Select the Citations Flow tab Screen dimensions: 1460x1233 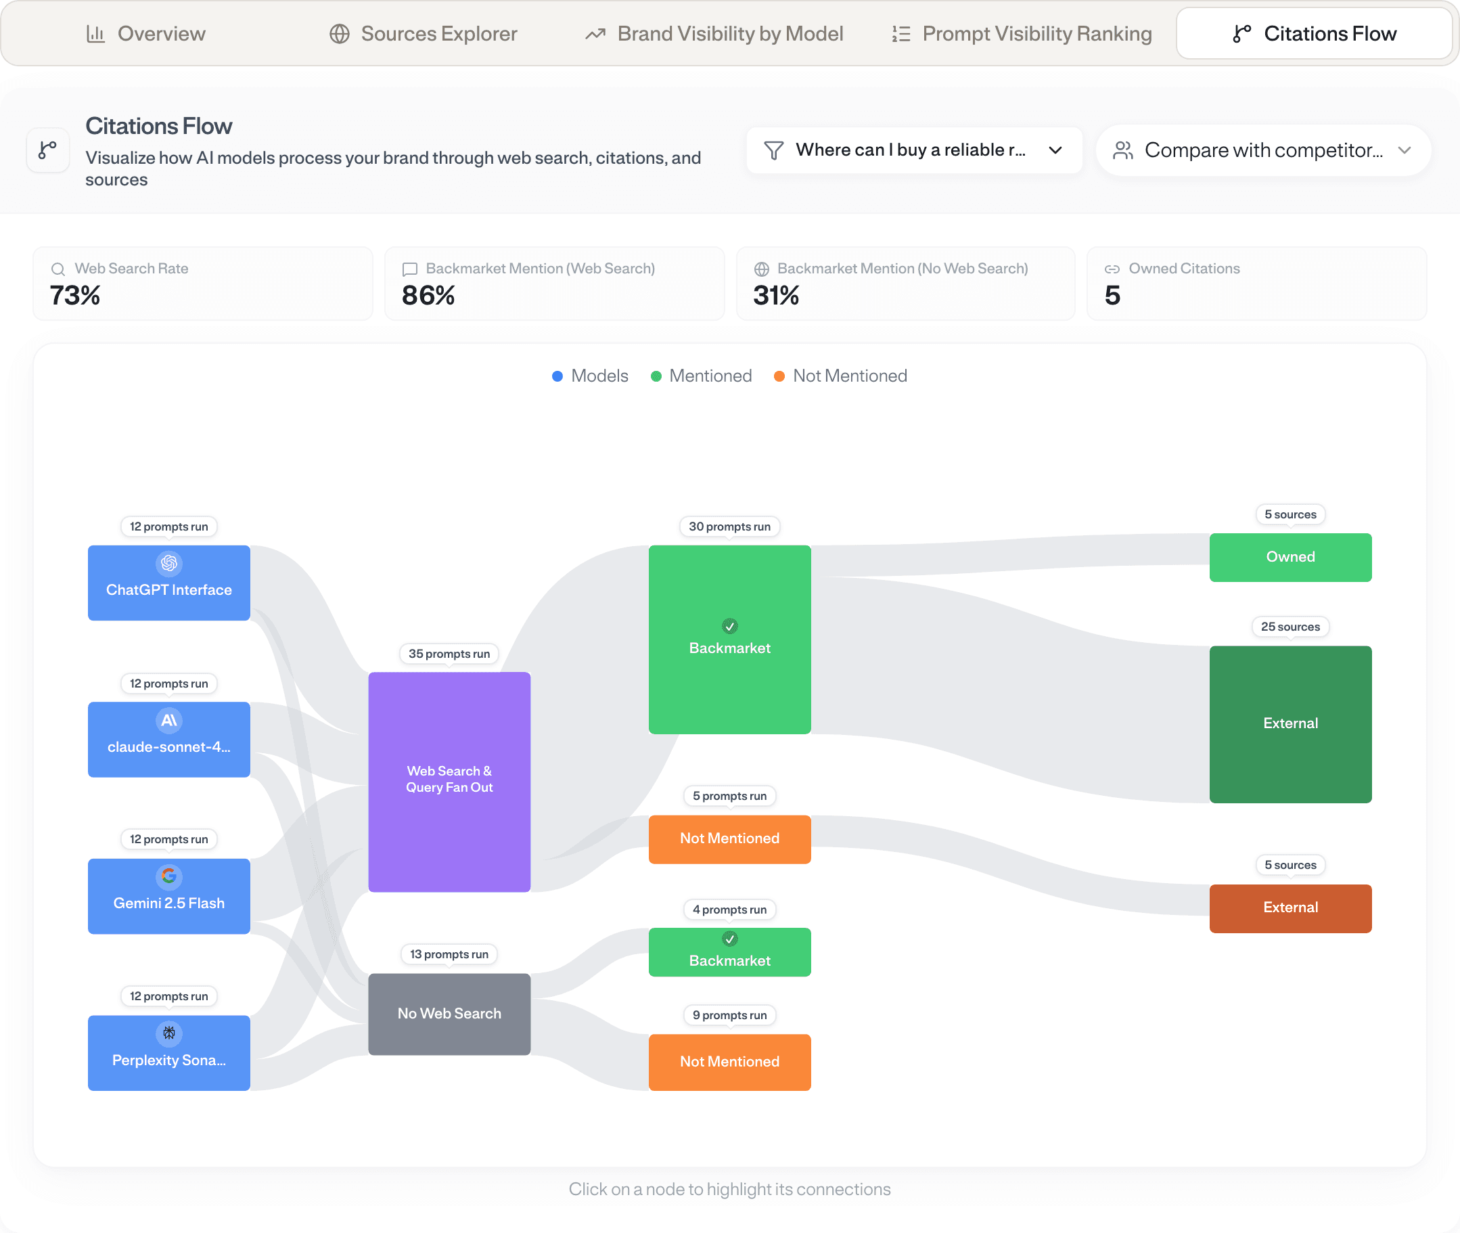coord(1314,34)
